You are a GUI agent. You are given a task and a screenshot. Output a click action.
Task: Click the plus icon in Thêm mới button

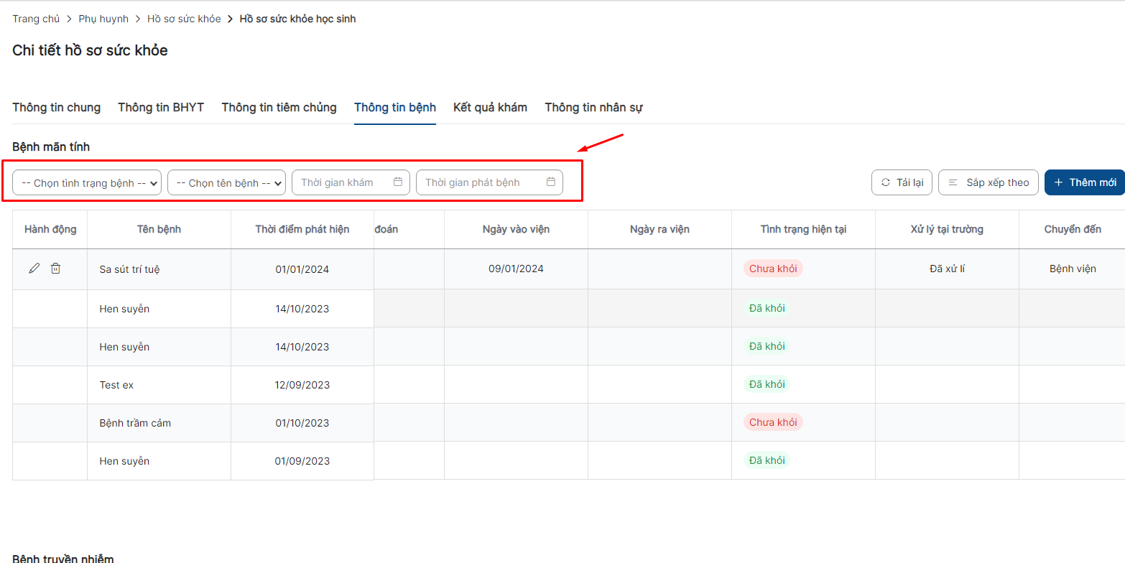(x=1058, y=182)
